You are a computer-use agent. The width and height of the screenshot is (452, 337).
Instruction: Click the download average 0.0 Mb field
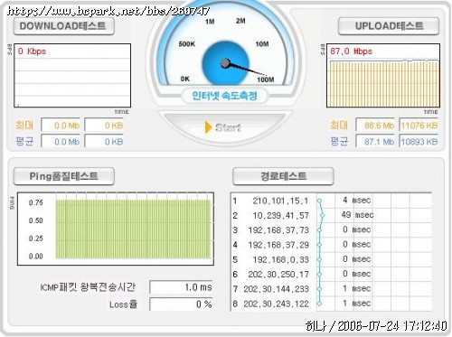click(61, 141)
